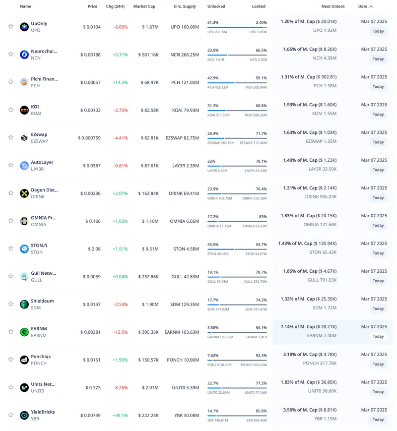Click the KOI token logo icon
The image size is (397, 431).
(x=24, y=110)
